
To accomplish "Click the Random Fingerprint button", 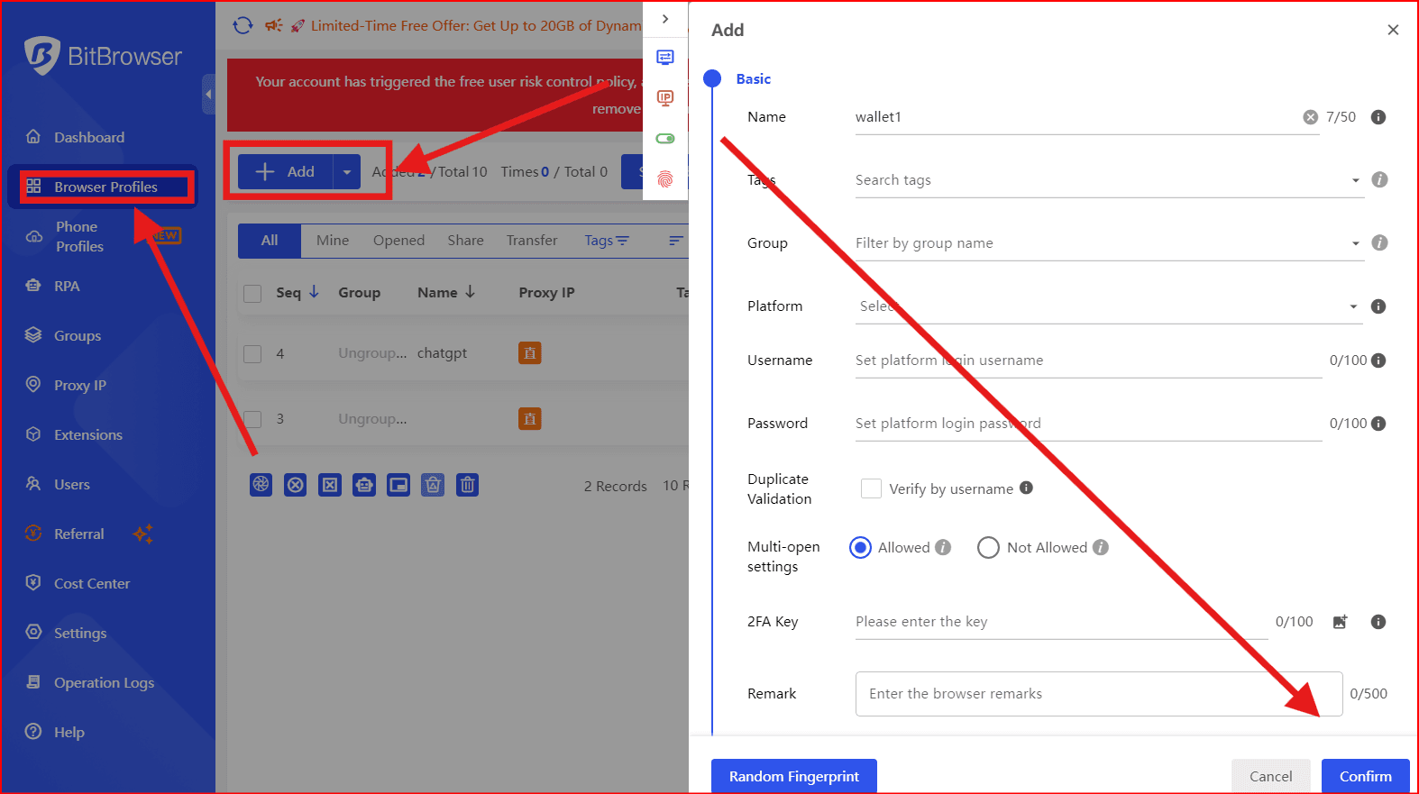I will (793, 776).
